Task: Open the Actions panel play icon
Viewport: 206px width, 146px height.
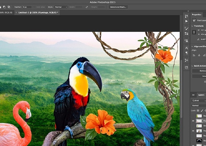Action: point(186,21)
